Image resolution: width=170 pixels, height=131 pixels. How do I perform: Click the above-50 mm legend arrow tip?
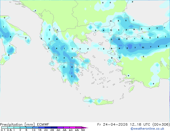tap(85, 128)
